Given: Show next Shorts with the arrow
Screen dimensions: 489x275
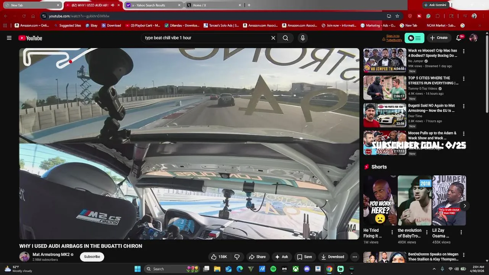Looking at the screenshot, I should pos(465,206).
